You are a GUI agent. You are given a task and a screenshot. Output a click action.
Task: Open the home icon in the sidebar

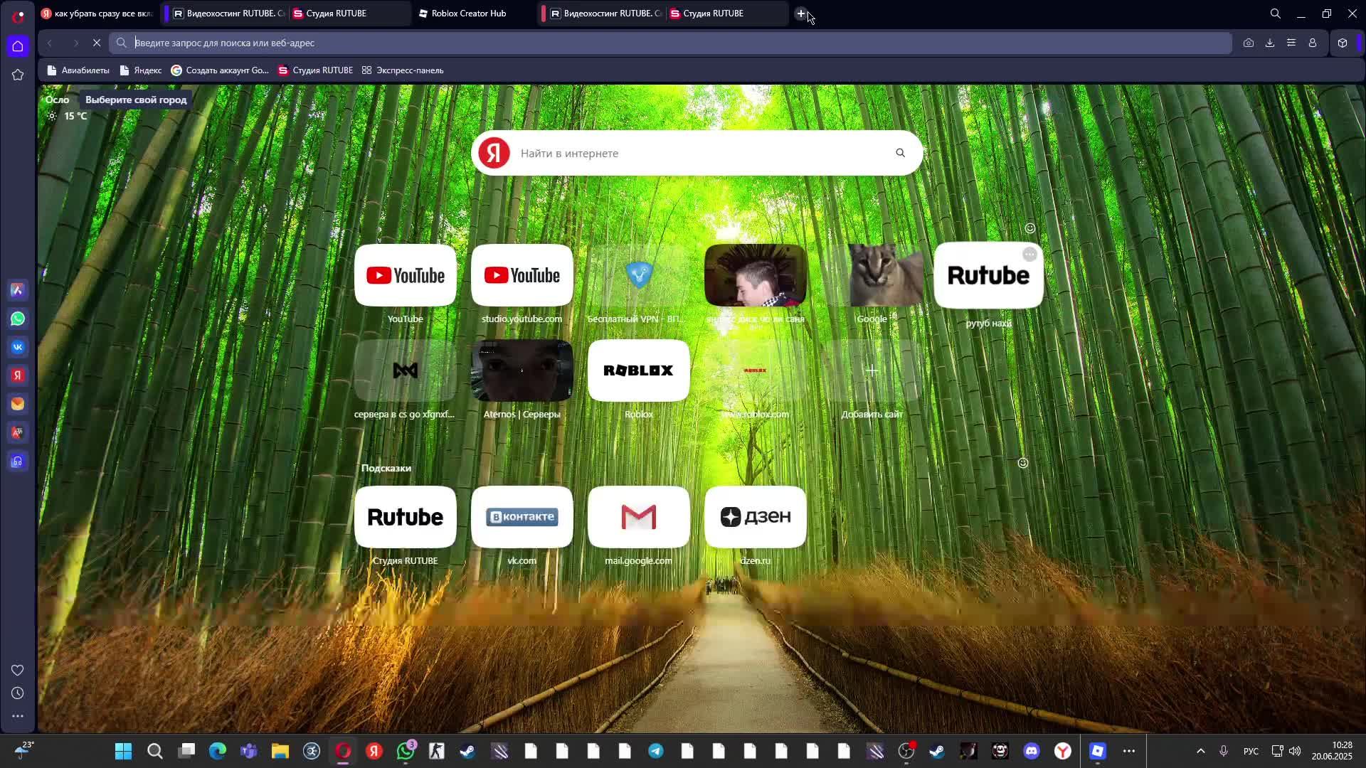pyautogui.click(x=18, y=46)
